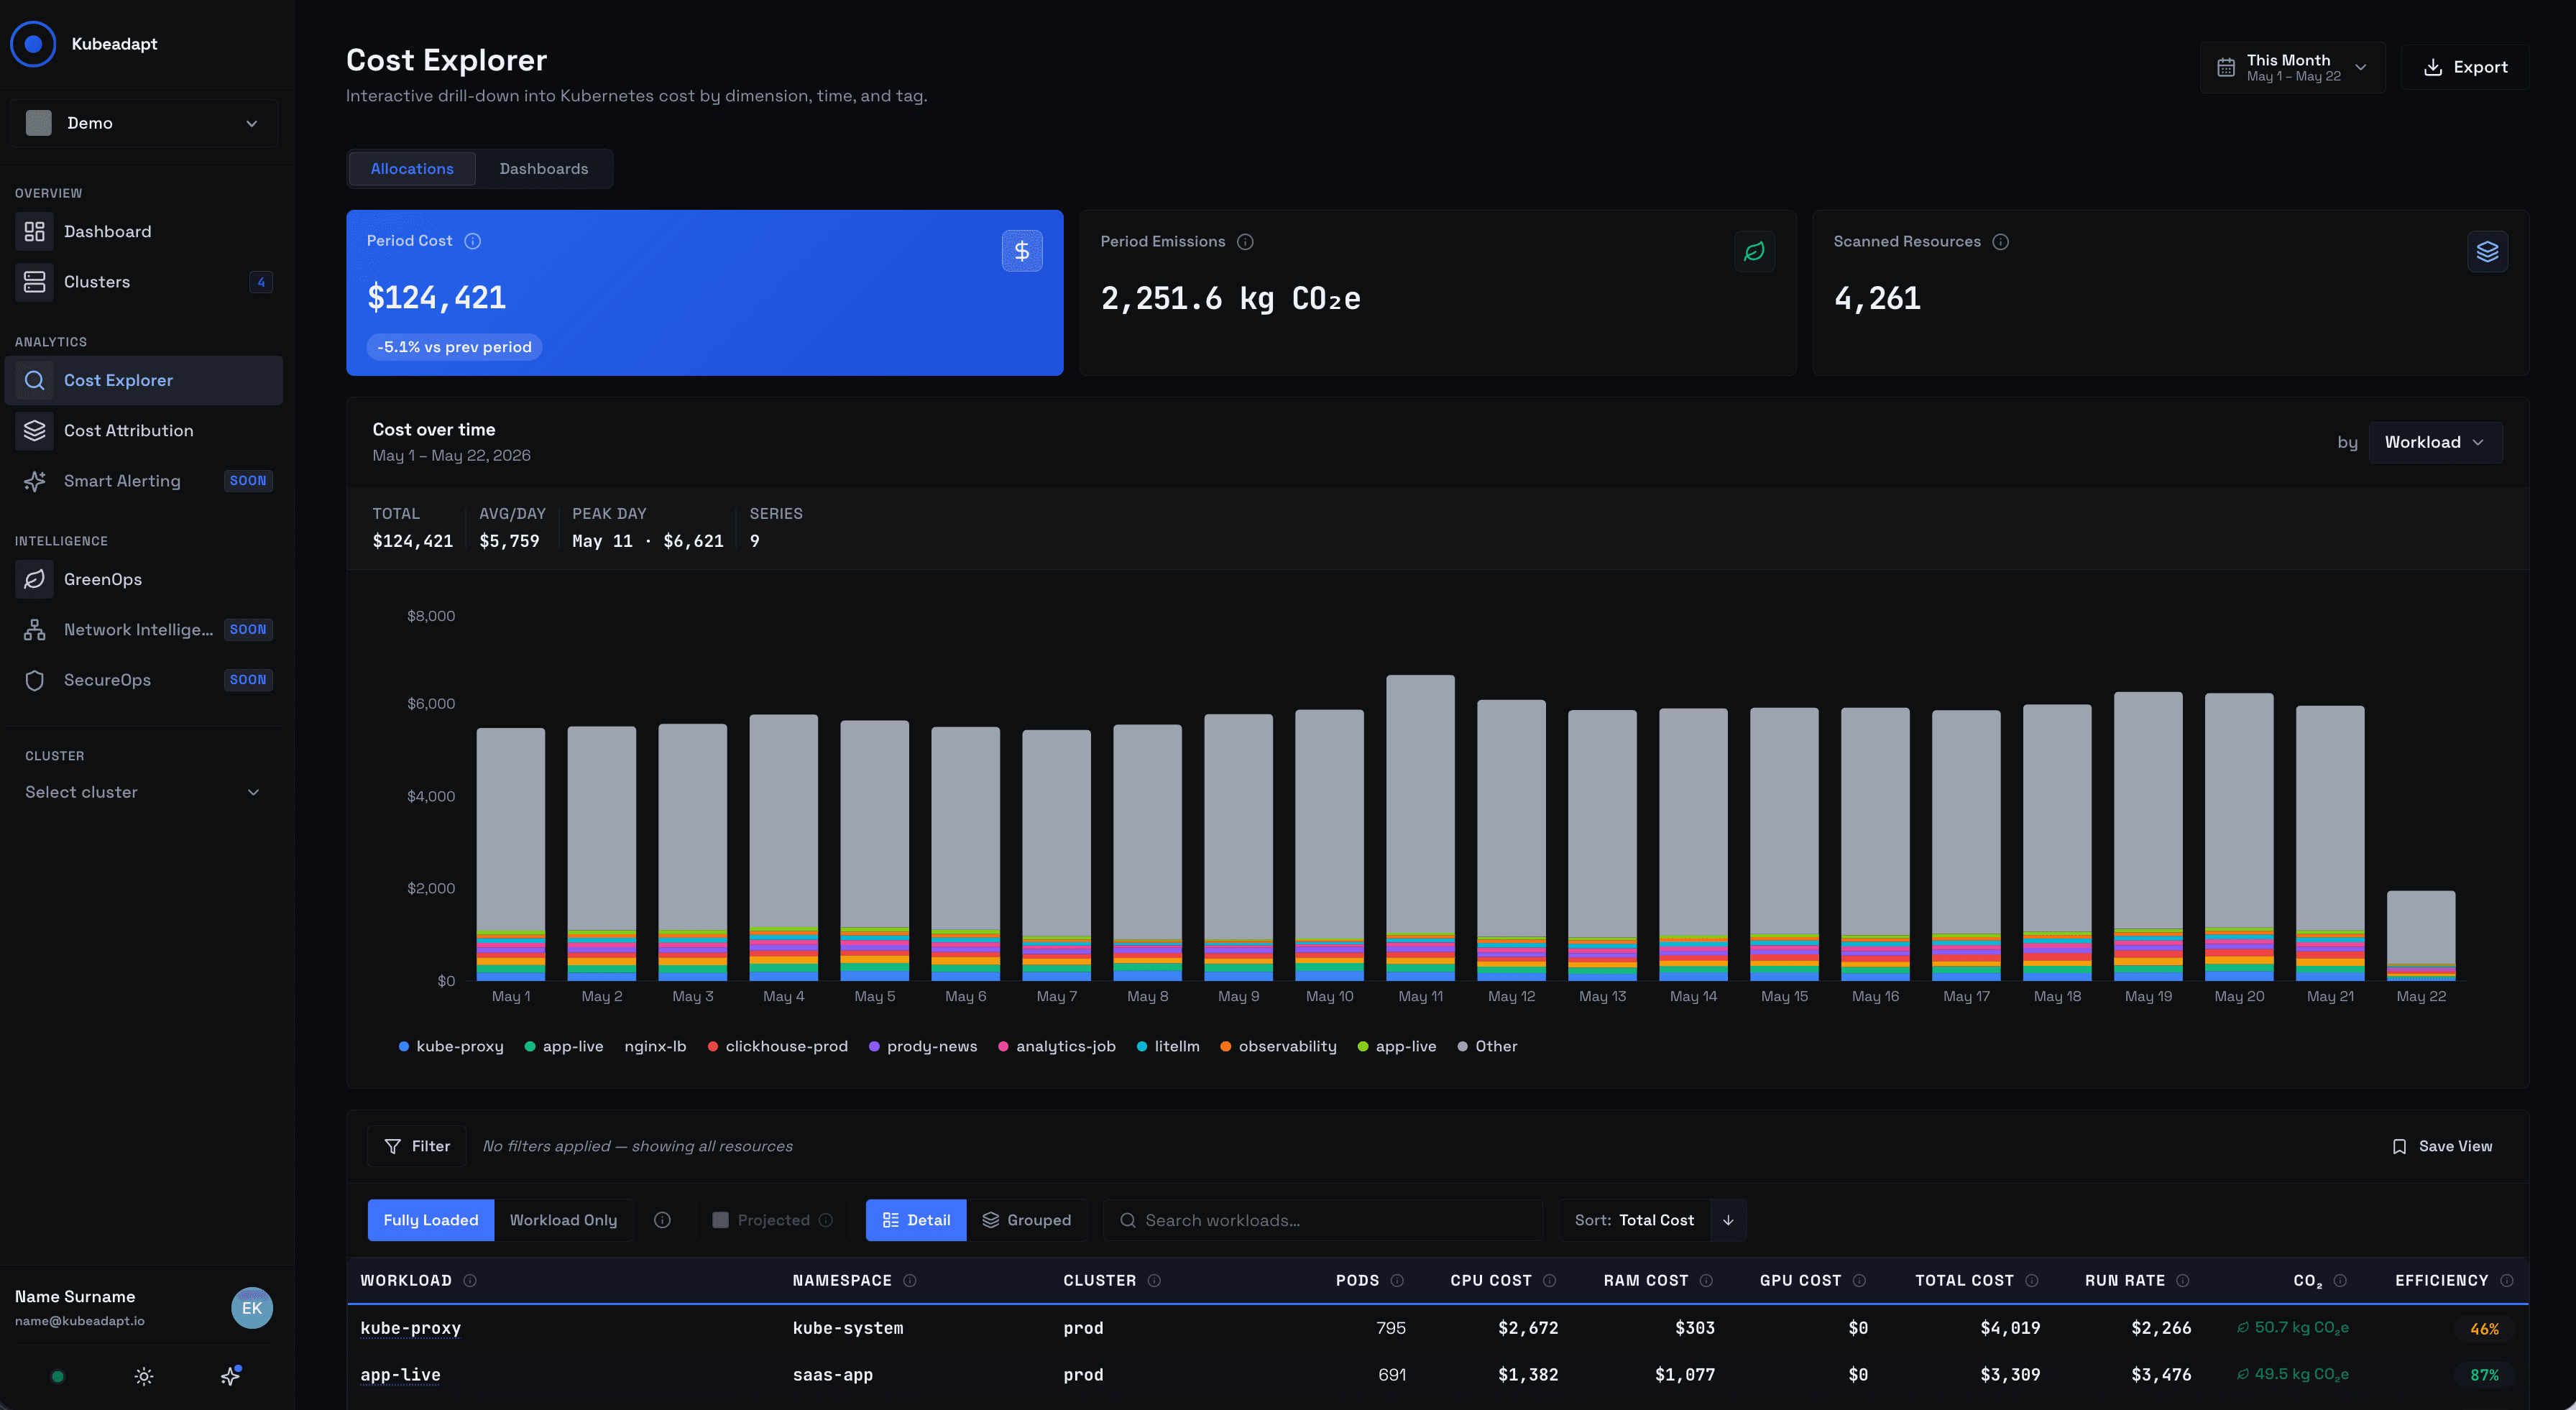
Task: Open the Demo organization dropdown
Action: point(143,123)
